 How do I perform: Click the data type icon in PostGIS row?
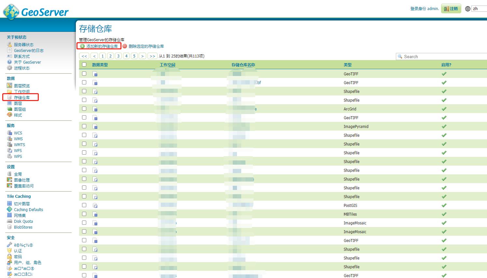coord(95,206)
